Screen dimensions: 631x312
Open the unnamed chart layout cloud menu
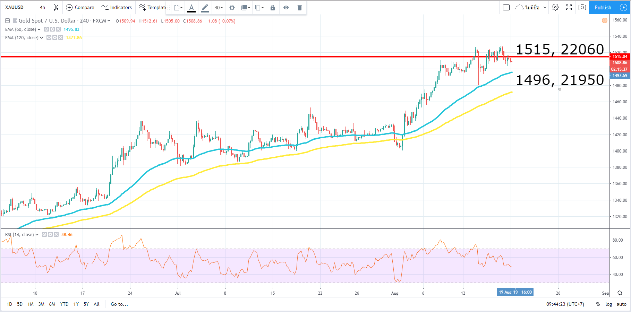pos(531,7)
